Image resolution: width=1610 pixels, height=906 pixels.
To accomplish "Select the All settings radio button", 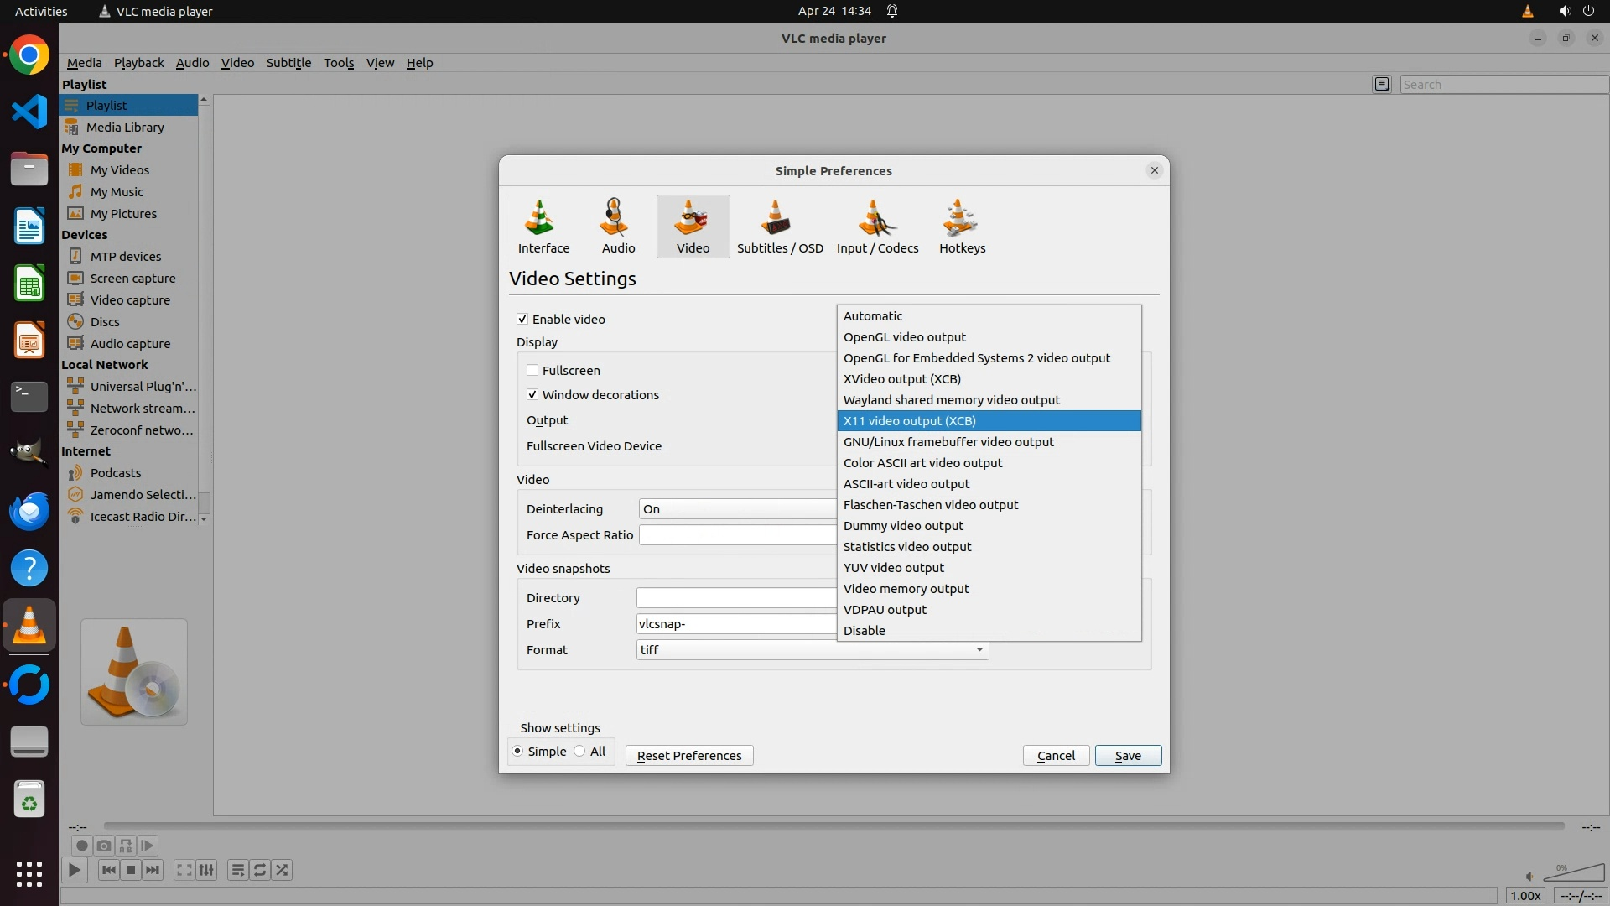I will click(x=579, y=752).
